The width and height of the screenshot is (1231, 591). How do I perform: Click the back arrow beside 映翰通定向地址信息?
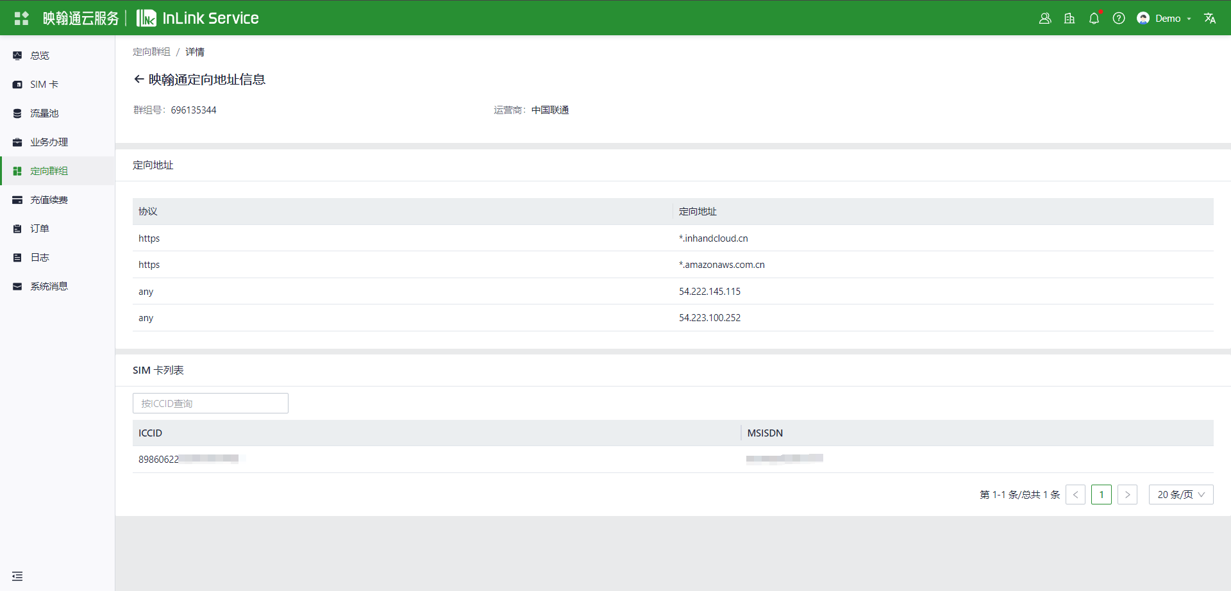tap(138, 79)
